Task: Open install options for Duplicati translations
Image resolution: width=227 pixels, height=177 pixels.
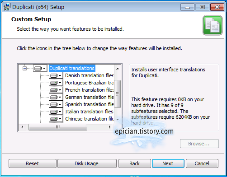Action: [40, 68]
